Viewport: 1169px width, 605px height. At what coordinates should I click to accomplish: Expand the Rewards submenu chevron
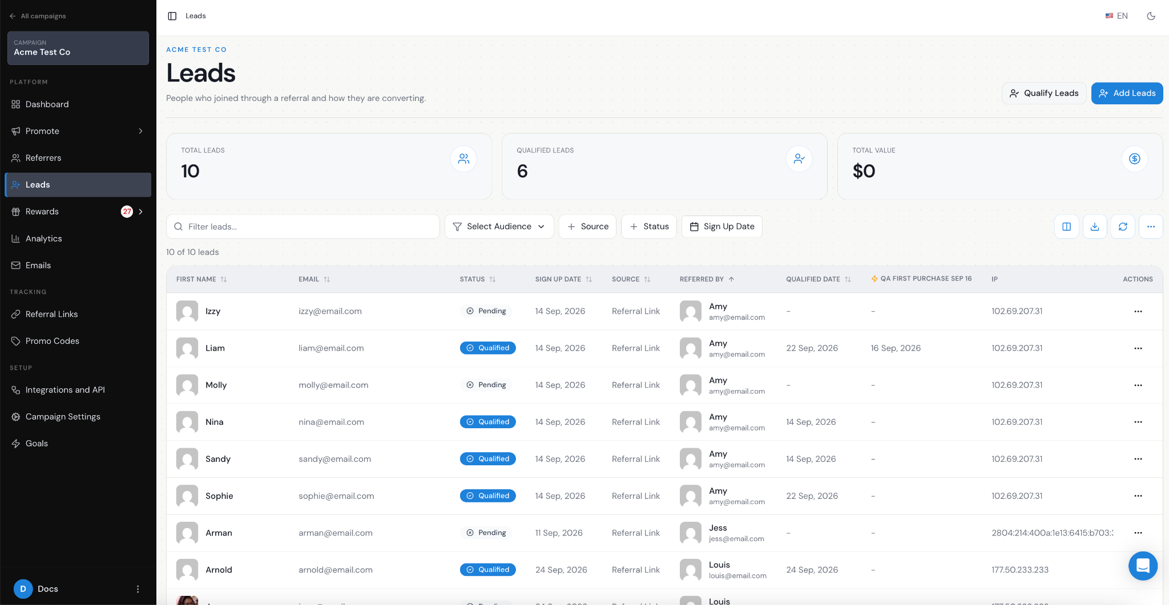[x=140, y=212]
